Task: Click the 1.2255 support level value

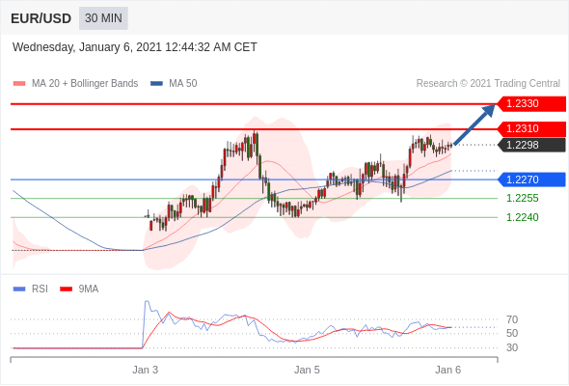Action: 522,198
